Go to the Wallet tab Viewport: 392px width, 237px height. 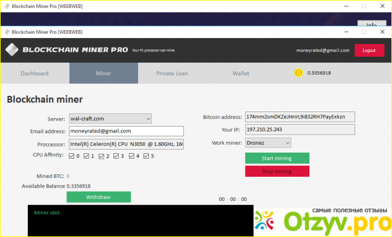pyautogui.click(x=241, y=73)
